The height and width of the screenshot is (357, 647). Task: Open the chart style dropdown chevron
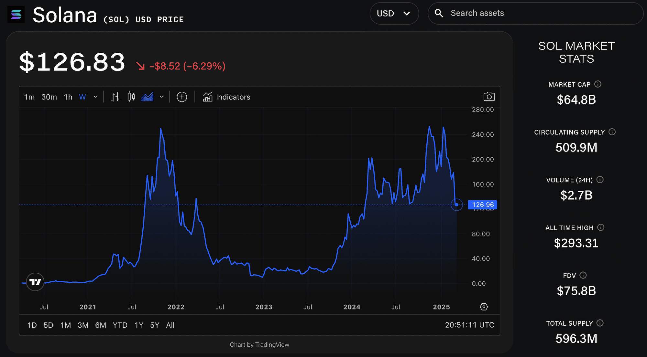click(162, 97)
